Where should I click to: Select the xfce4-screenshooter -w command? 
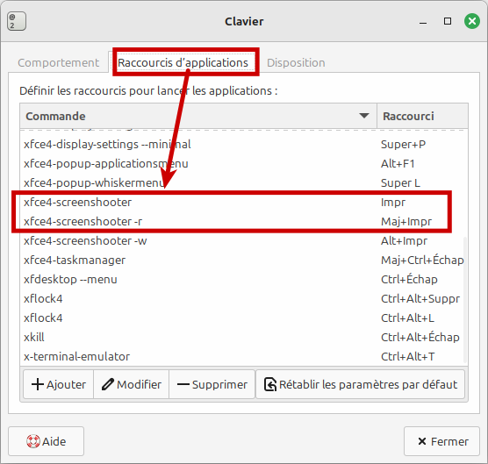click(85, 240)
